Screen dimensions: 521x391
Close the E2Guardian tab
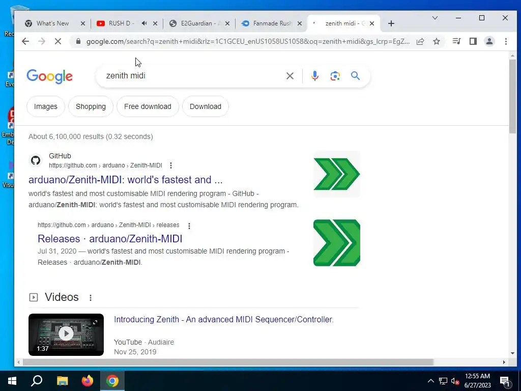tap(227, 23)
